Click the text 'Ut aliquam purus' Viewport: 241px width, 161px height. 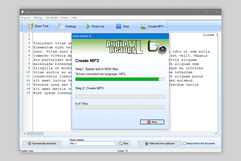186,76
